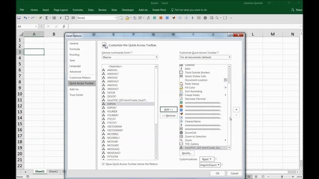This screenshot has width=319, height=179.
Task: Click the Move Down arrow button
Action: [x=236, y=115]
